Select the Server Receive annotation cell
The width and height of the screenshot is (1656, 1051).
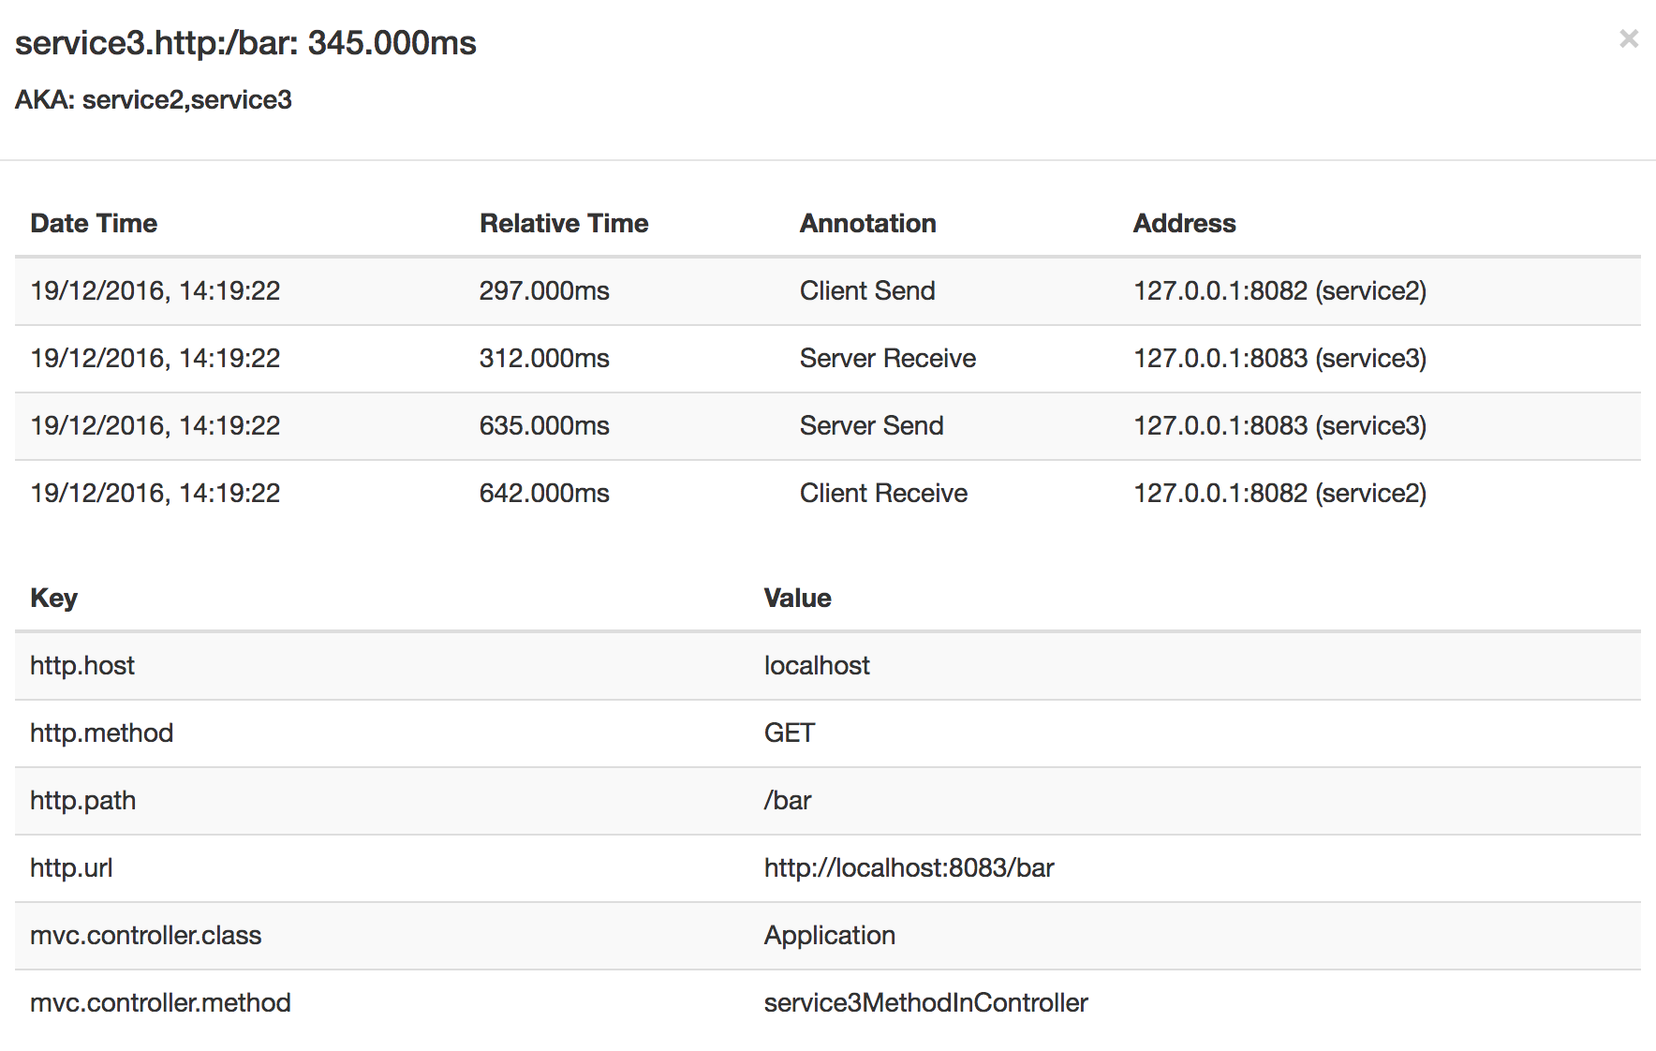887,358
